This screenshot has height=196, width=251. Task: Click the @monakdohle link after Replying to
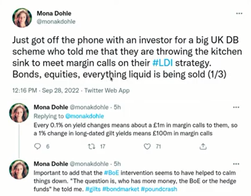tap(85, 116)
